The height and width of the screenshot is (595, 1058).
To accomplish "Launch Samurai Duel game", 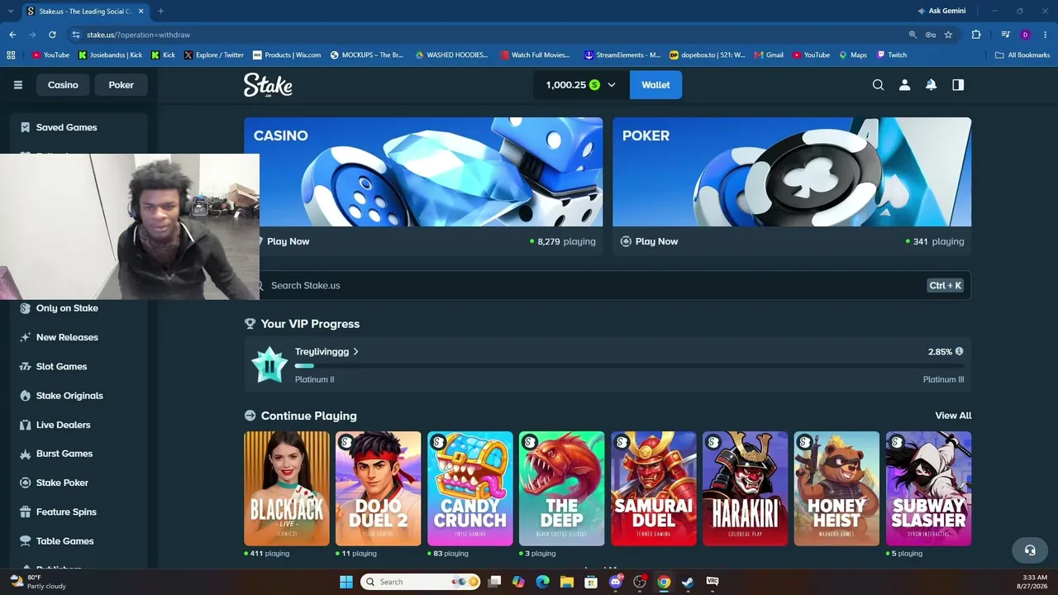I will point(654,488).
